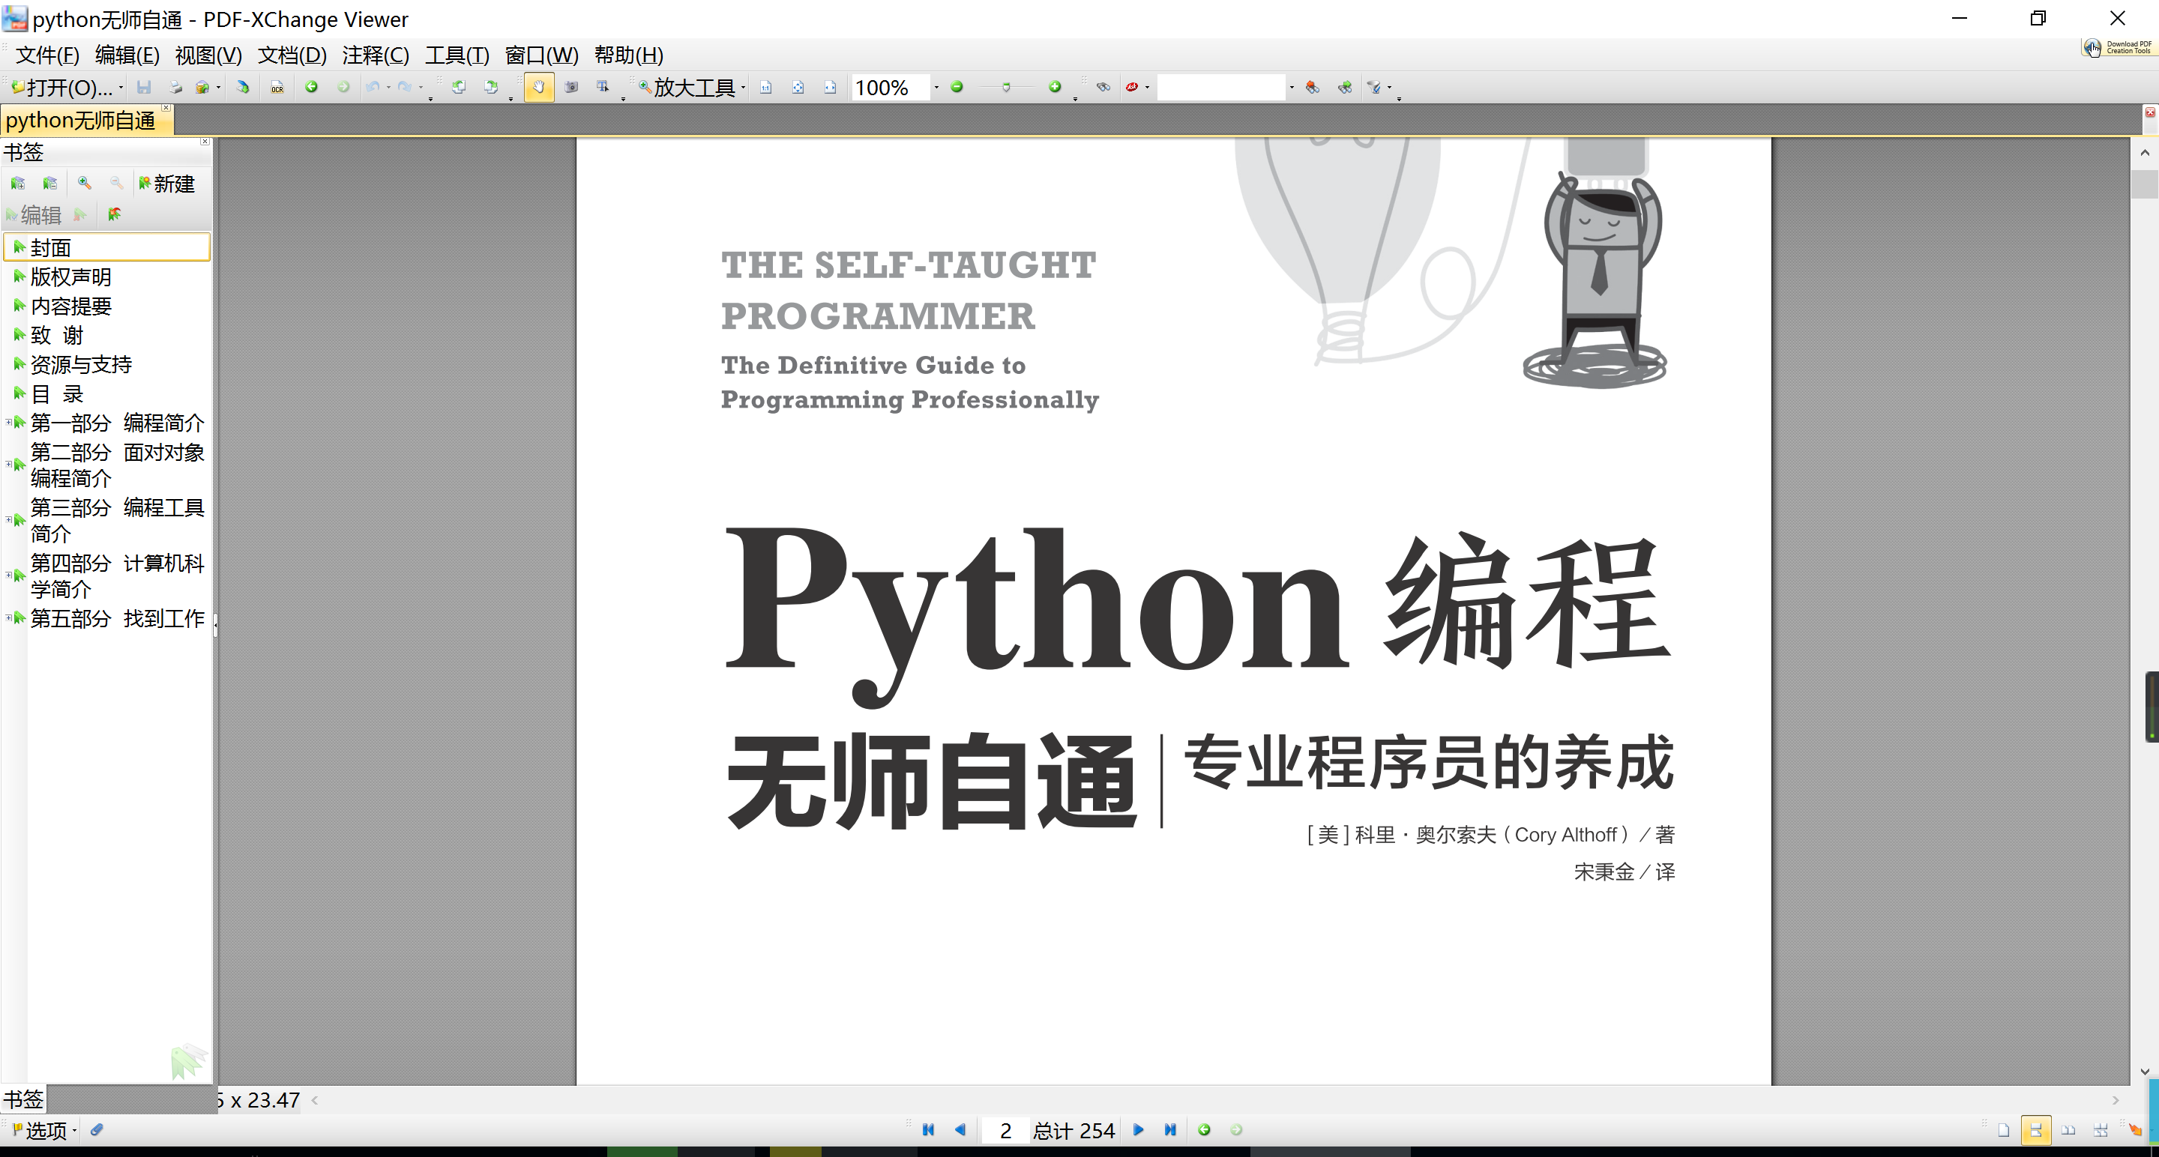Viewport: 2159px width, 1157px height.
Task: Click the zoom slider handle
Action: pyautogui.click(x=1007, y=87)
